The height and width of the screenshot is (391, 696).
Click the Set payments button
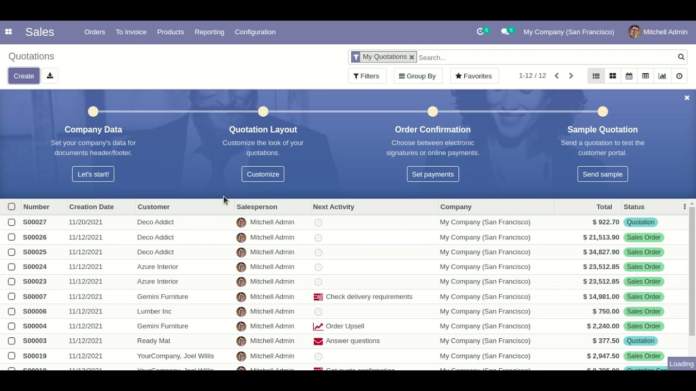433,174
